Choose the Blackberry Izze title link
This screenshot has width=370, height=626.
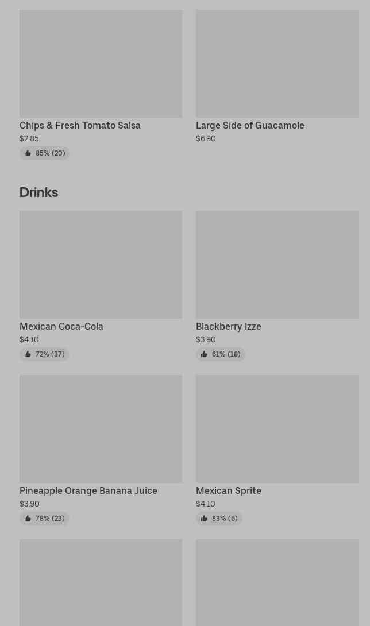click(228, 326)
